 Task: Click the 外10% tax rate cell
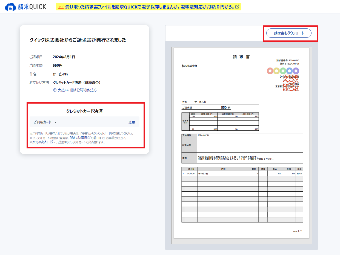coord(299,174)
